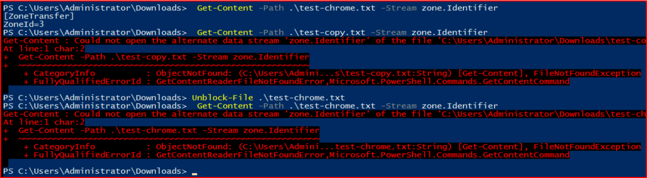Click the -Stream parameter in the first command

399,8
